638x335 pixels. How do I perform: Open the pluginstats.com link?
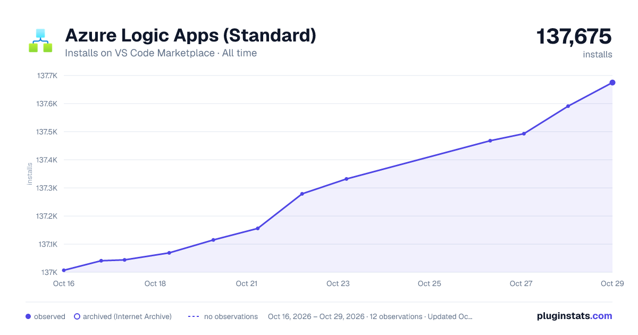coord(575,316)
